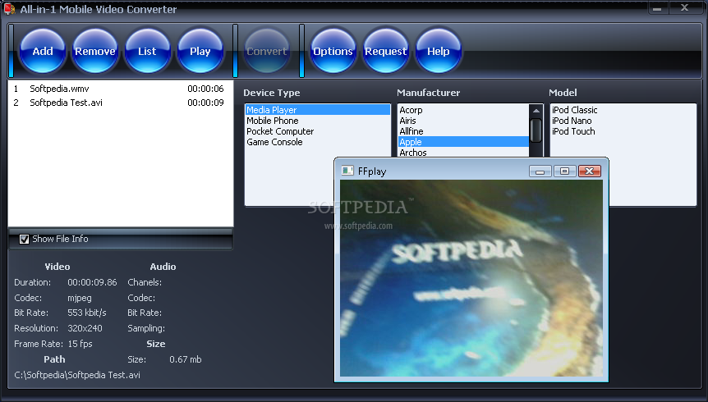Choose Media Player device type

[317, 110]
